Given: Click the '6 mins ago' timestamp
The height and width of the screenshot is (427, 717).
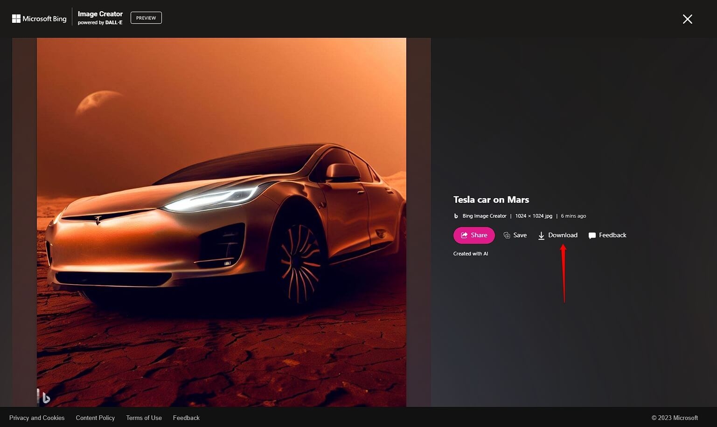Looking at the screenshot, I should 573,216.
